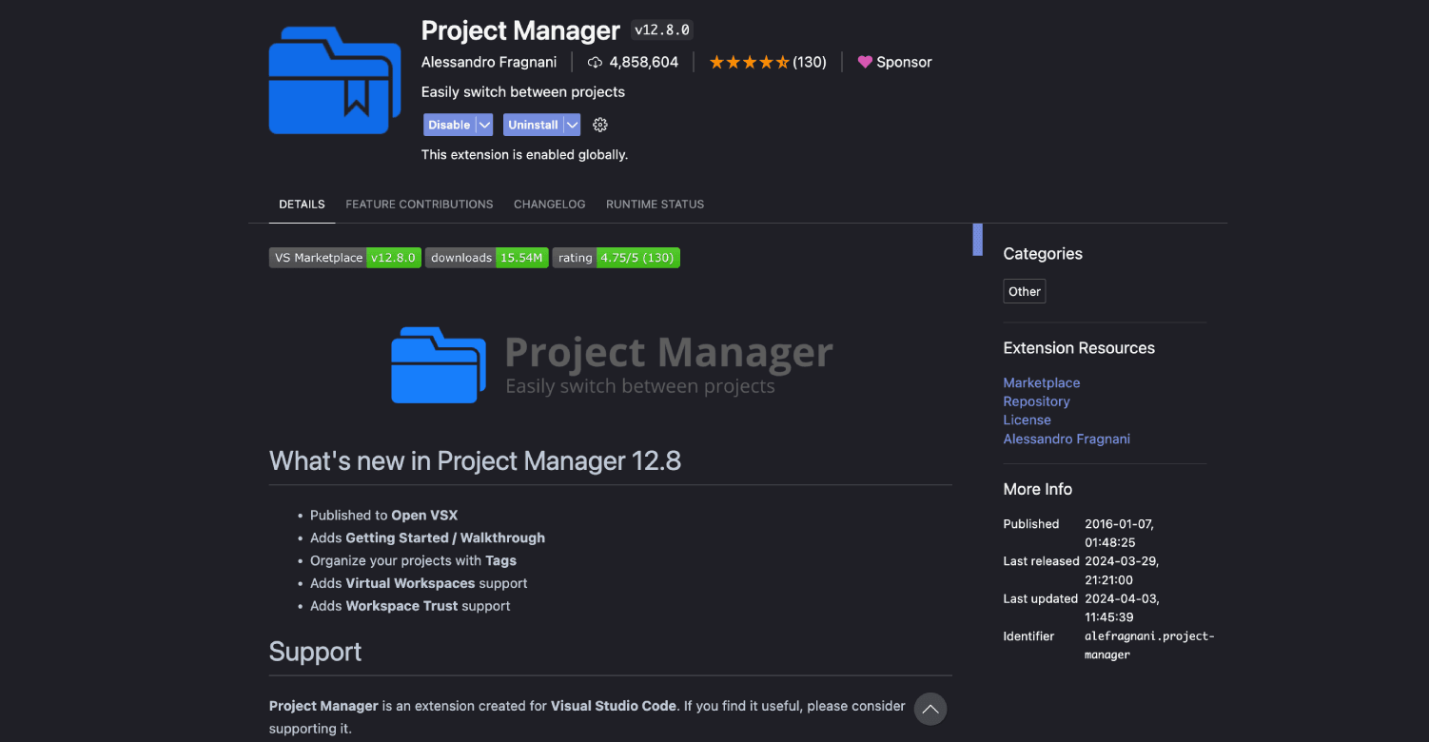The width and height of the screenshot is (1429, 742).
Task: Switch to the Feature Contributions tab
Action: pyautogui.click(x=419, y=205)
